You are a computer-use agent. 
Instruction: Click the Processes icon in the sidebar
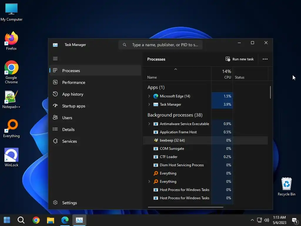point(55,70)
